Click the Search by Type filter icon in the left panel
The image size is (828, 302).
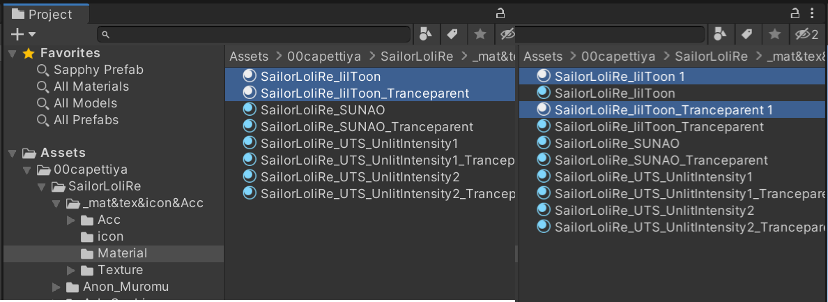tap(425, 33)
